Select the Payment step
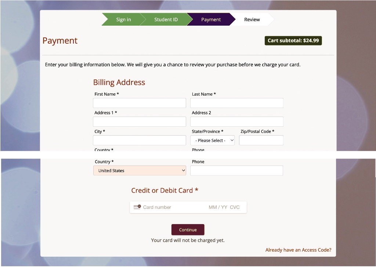The height and width of the screenshot is (267, 376). point(211,19)
